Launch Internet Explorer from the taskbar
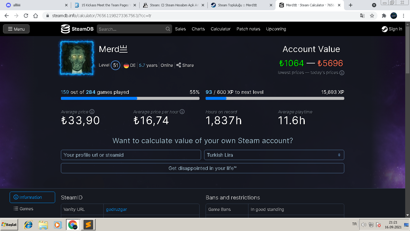This screenshot has width=410, height=231. pyautogui.click(x=28, y=225)
